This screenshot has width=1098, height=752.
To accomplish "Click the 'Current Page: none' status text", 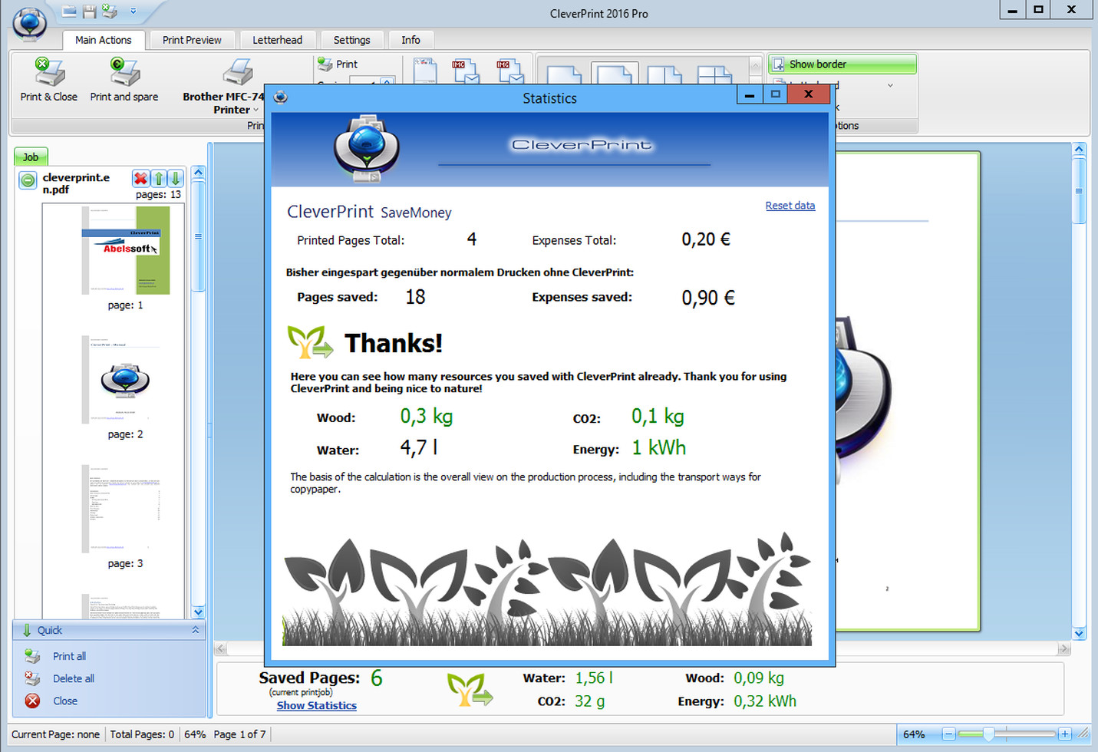I will point(55,734).
